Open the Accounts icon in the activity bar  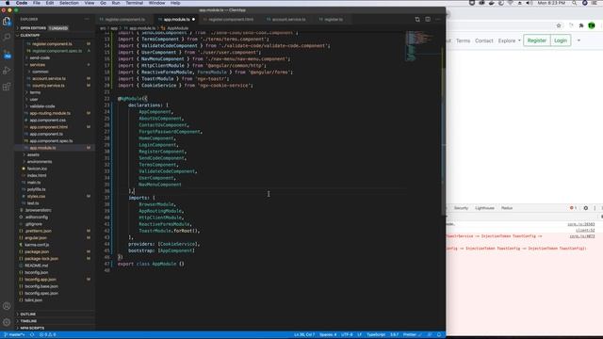click(x=7, y=306)
